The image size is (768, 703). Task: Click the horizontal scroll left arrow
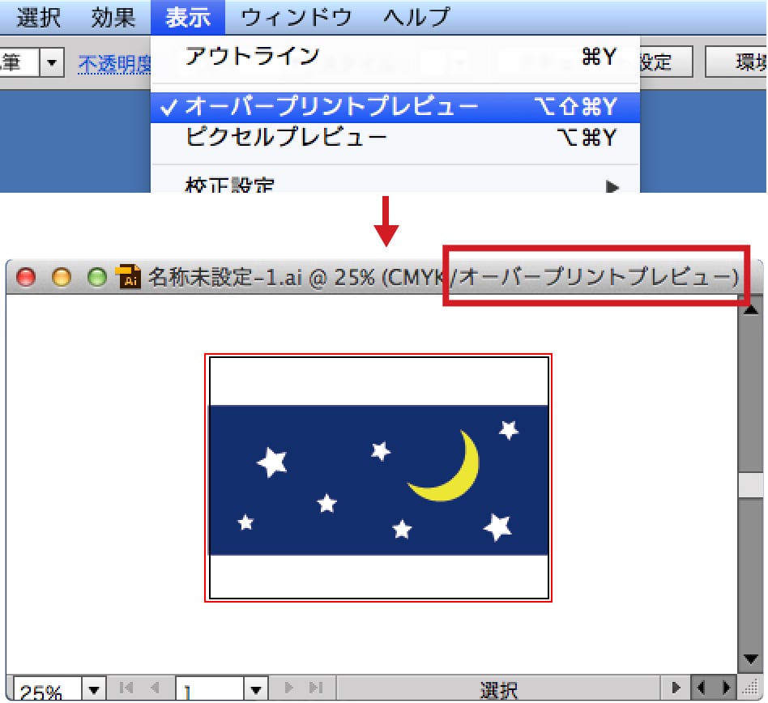[x=702, y=688]
